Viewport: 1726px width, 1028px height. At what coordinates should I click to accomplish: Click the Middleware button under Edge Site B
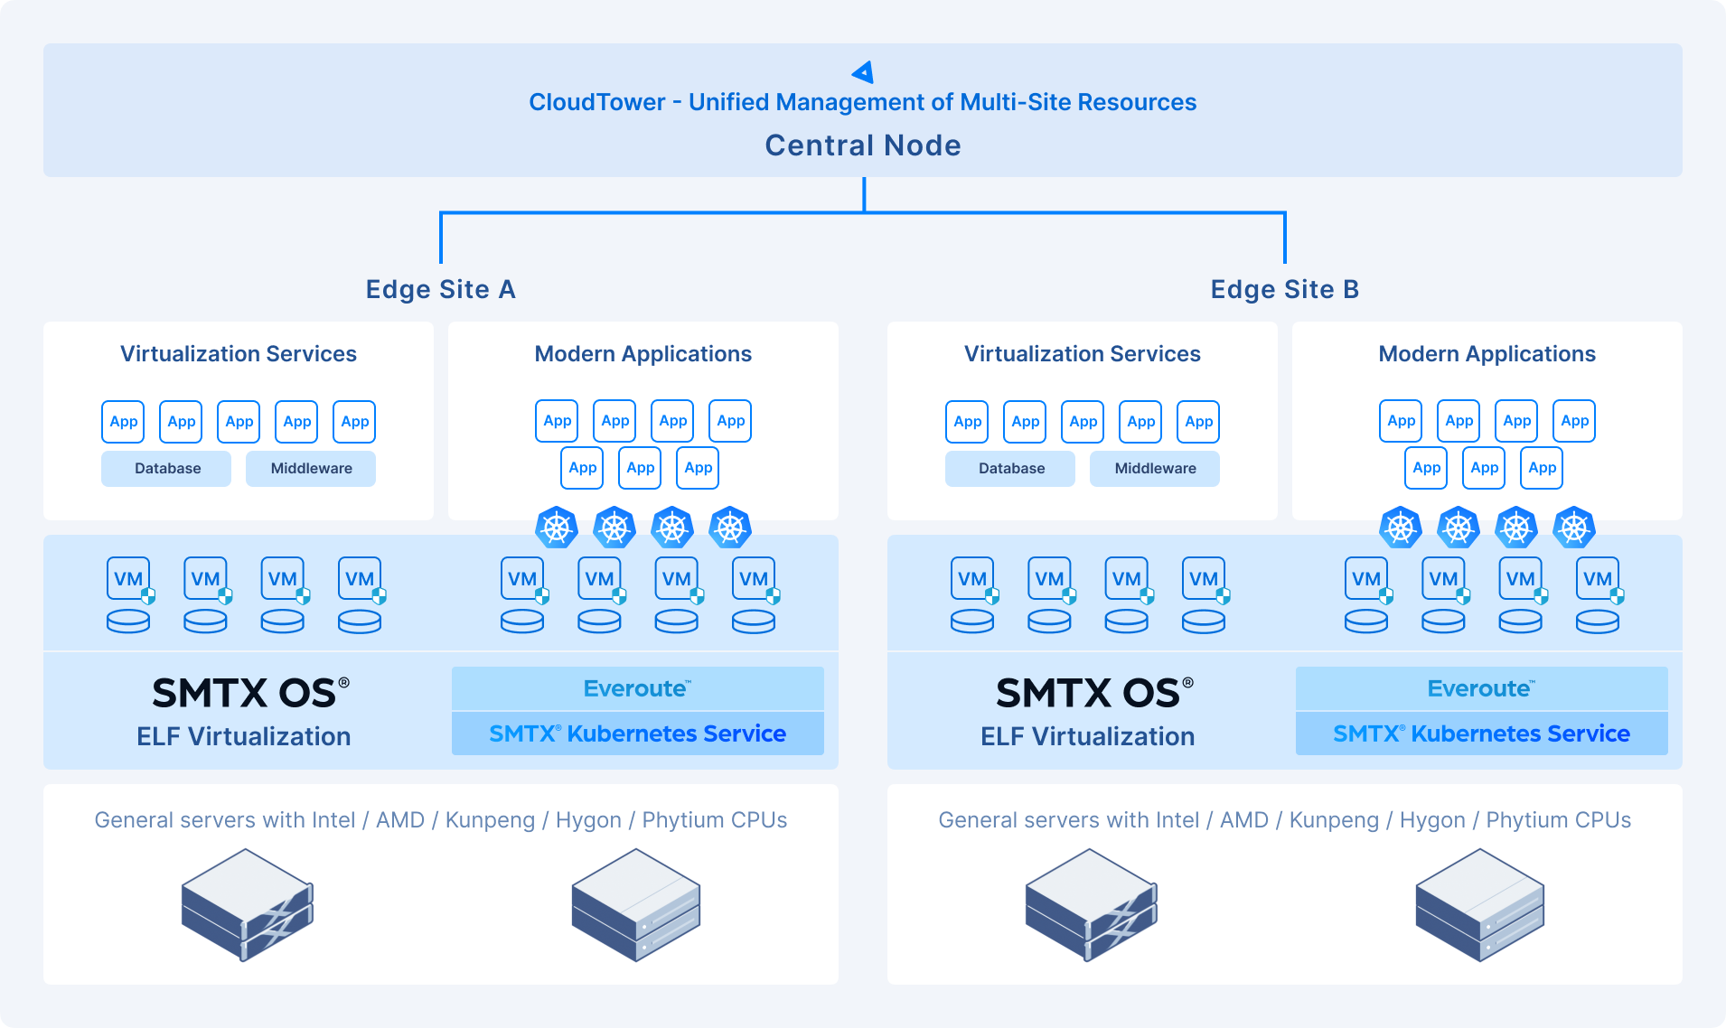pos(1154,468)
